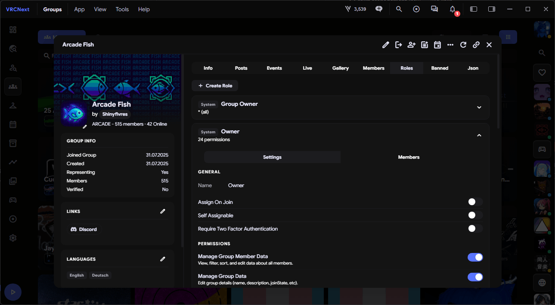This screenshot has width=555, height=305.
Task: Click the leave group exit icon
Action: (x=399, y=45)
